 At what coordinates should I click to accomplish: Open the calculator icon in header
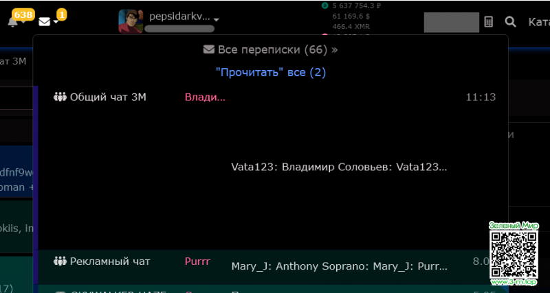489,22
